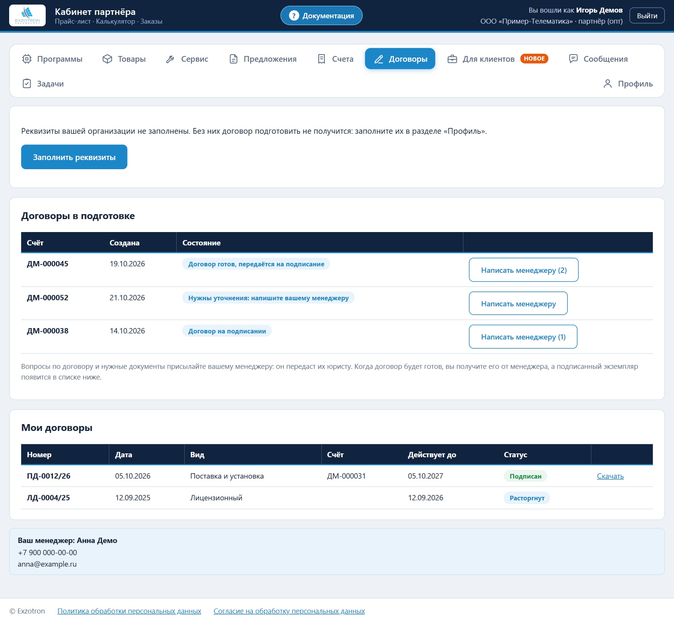
Task: Click the box icon next to Товары
Action: tap(107, 59)
